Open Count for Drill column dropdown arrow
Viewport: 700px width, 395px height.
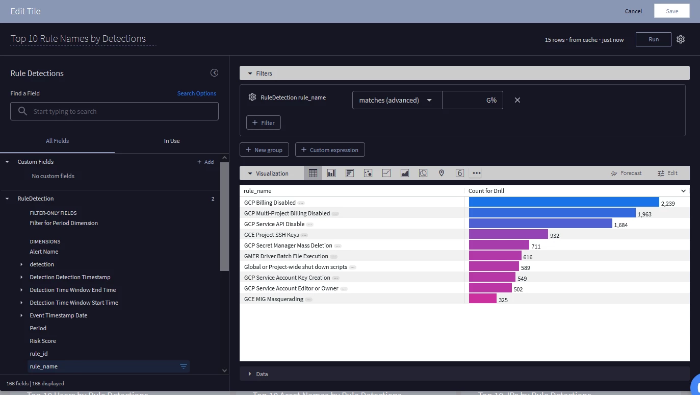[684, 191]
